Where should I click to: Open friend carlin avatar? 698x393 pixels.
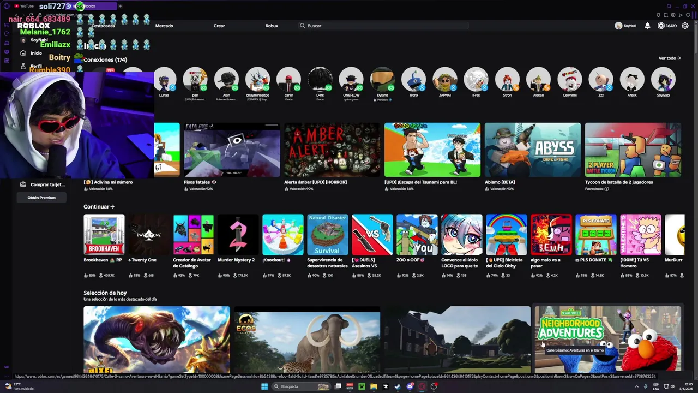click(x=288, y=80)
